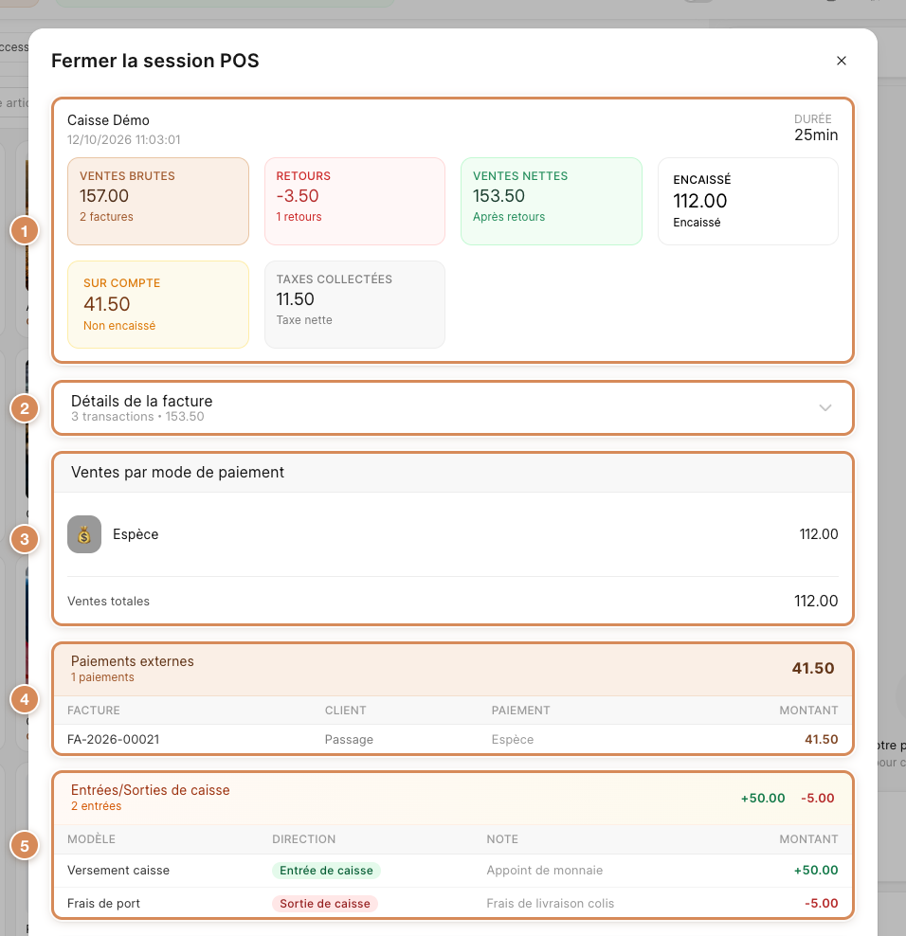Click the "Entrée de caisse" badge
906x936 pixels.
click(326, 871)
